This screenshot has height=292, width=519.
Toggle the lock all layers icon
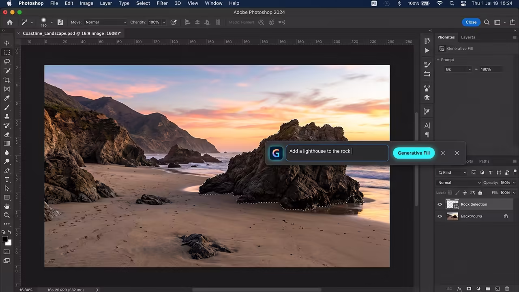(480, 193)
